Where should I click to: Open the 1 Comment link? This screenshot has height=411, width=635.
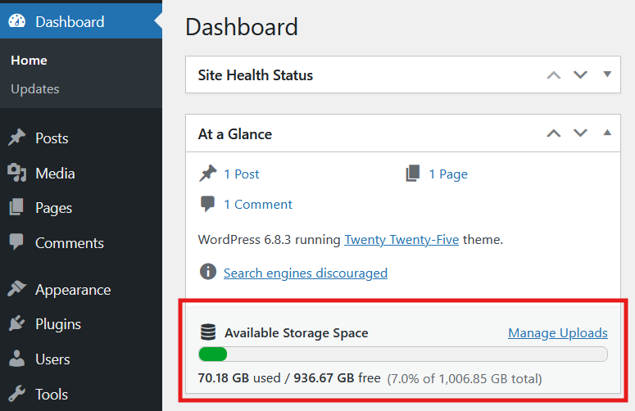(x=258, y=205)
